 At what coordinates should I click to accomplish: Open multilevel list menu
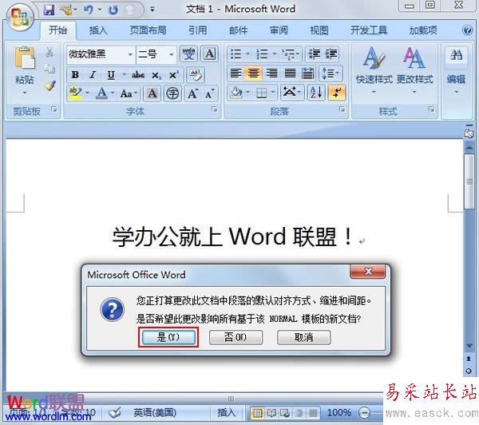pos(291,54)
